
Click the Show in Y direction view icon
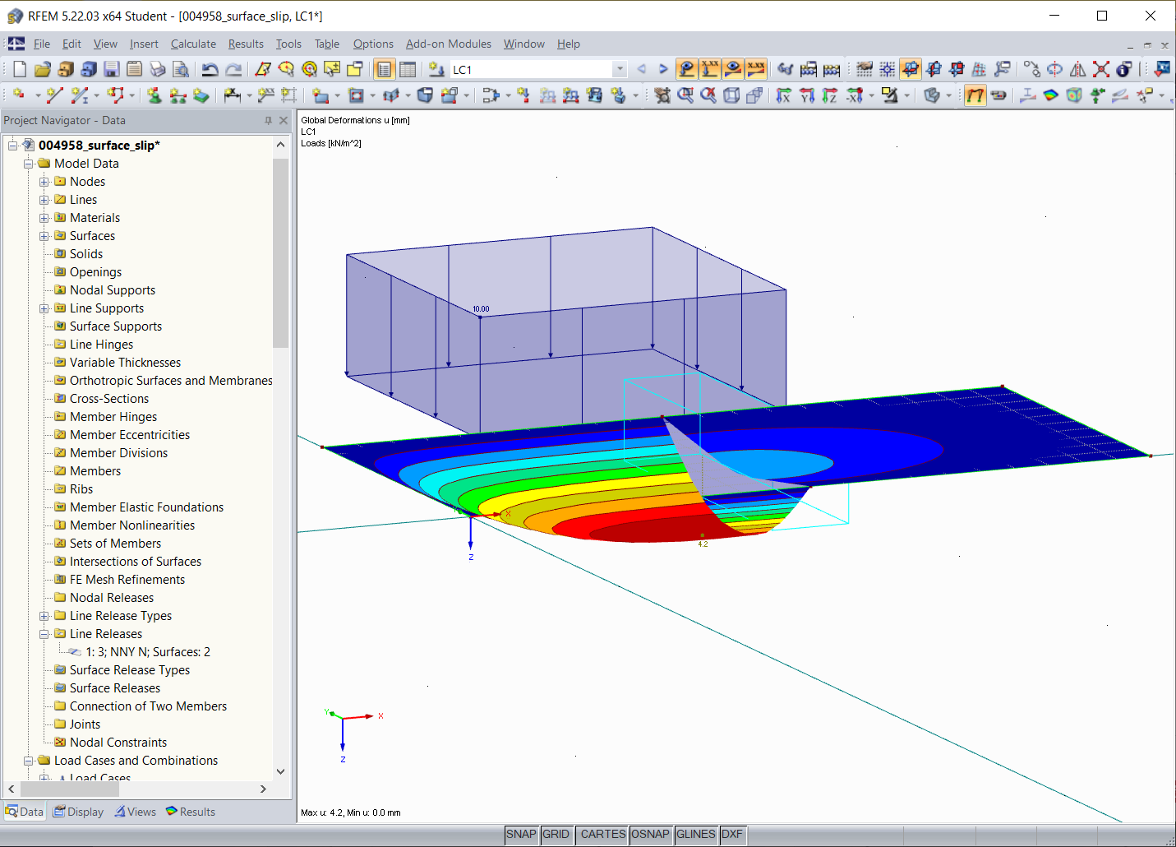[x=807, y=95]
